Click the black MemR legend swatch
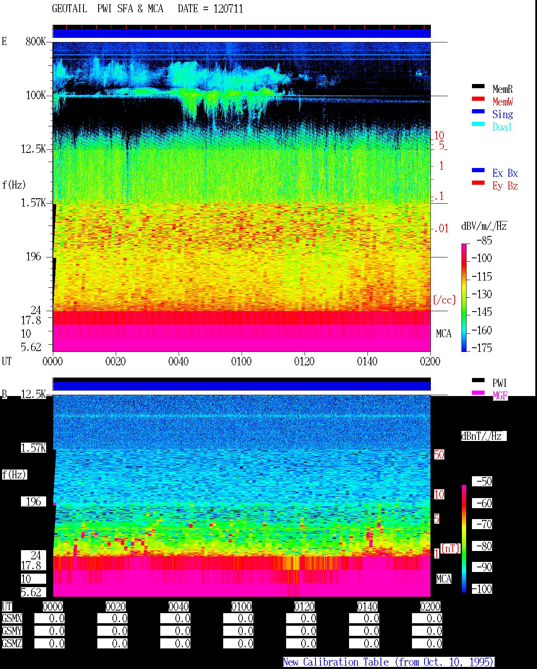537x669 pixels. pyautogui.click(x=478, y=87)
